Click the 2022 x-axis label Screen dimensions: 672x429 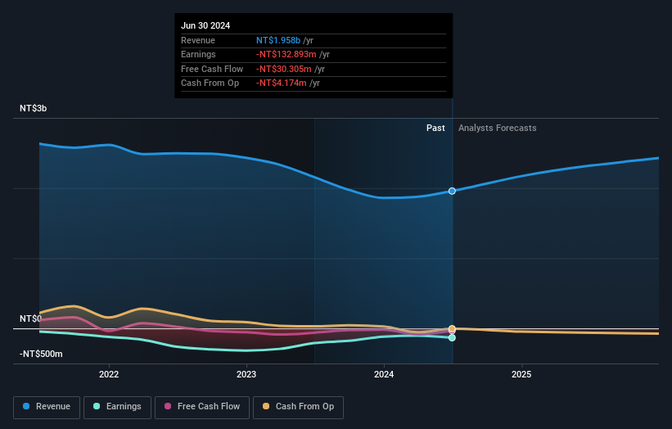click(x=109, y=375)
